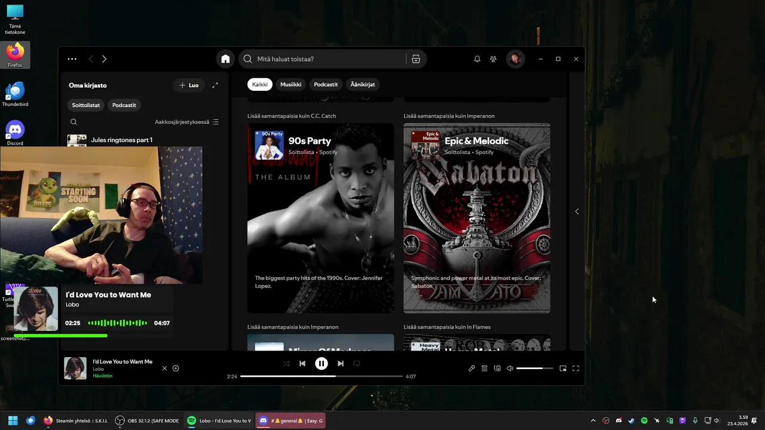Viewport: 765px width, 430px height.
Task: Click the Steam tray icon
Action: 631,420
